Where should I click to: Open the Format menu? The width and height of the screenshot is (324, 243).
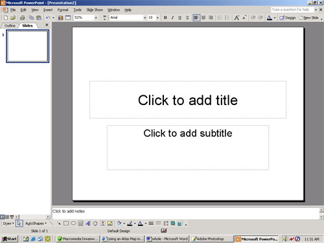[63, 10]
